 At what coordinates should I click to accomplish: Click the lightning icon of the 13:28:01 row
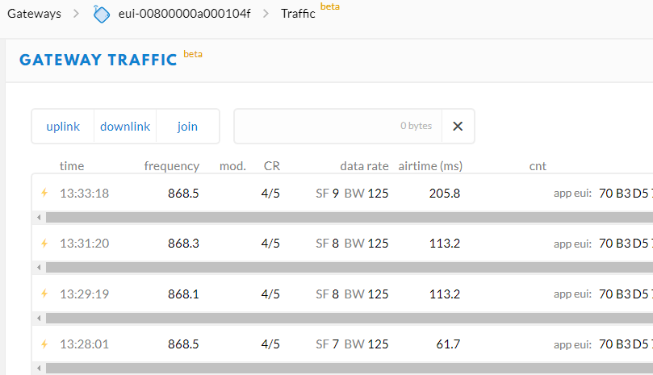(45, 344)
